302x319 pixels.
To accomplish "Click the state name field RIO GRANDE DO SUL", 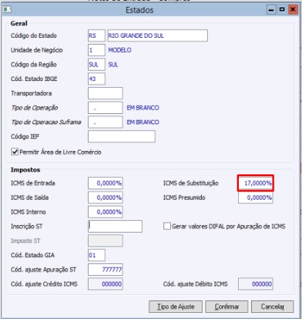I will (158, 36).
